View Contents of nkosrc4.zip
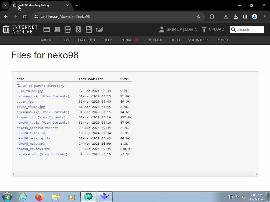Viewport: 270px width, 202px height. pos(53,154)
